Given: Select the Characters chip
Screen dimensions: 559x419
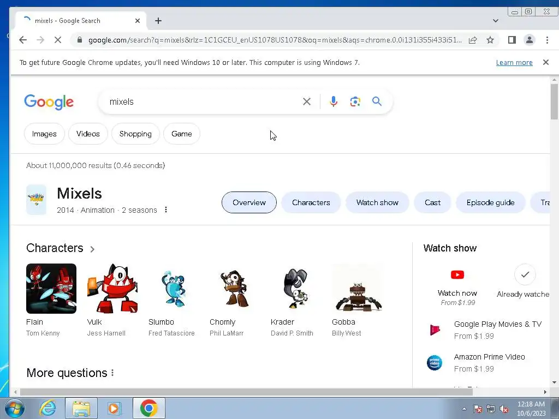Looking at the screenshot, I should (311, 202).
